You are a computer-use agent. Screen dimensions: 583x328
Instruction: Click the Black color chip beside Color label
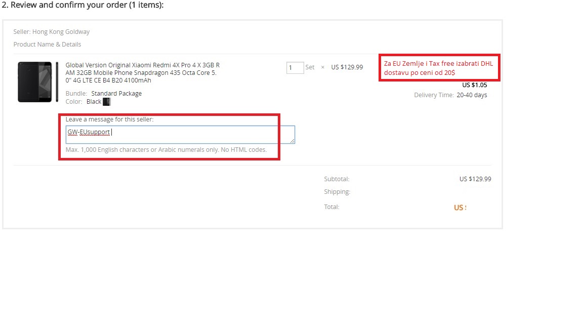click(106, 101)
